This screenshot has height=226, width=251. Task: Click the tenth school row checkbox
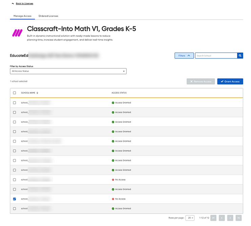pos(15,189)
